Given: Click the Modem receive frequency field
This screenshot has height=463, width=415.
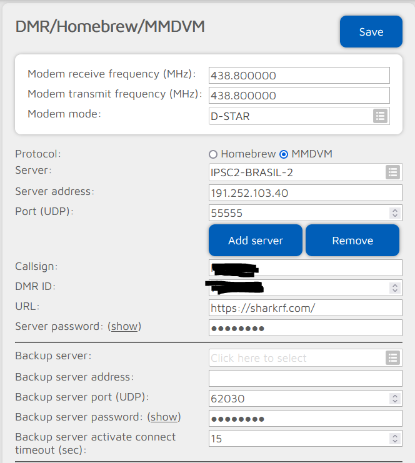Looking at the screenshot, I should click(x=299, y=76).
